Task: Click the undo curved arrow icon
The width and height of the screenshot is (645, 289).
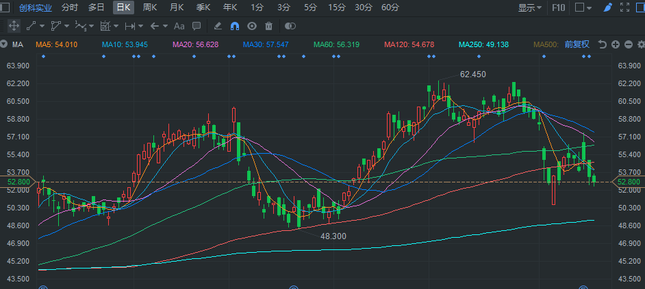Action: (x=603, y=44)
